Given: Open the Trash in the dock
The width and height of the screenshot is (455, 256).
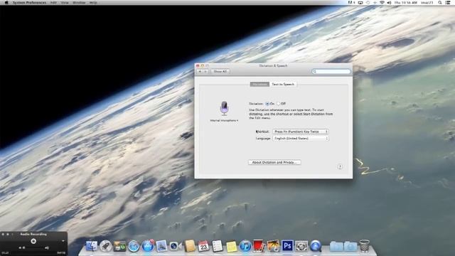Looking at the screenshot, I should click(365, 246).
